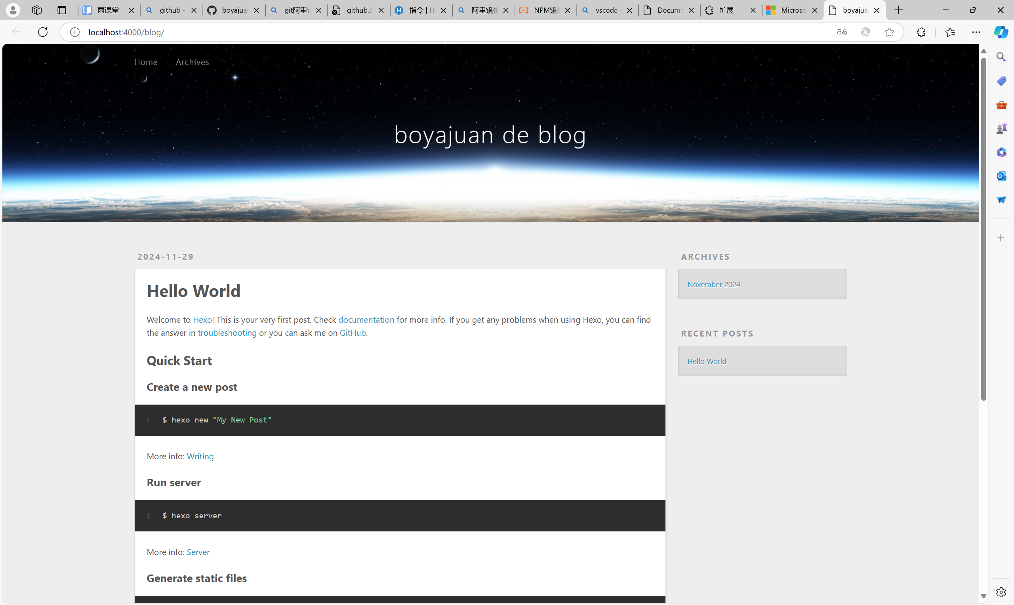Open the November 2024 archive link
Image resolution: width=1014 pixels, height=605 pixels.
(713, 284)
